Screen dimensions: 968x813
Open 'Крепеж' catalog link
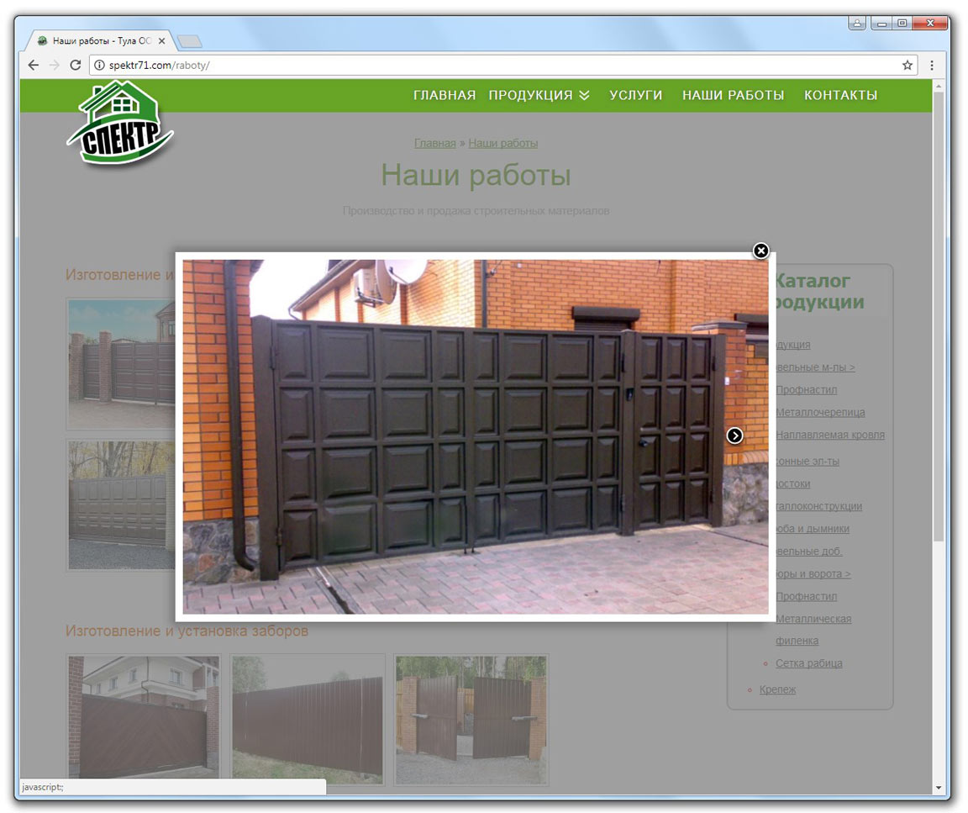[777, 689]
